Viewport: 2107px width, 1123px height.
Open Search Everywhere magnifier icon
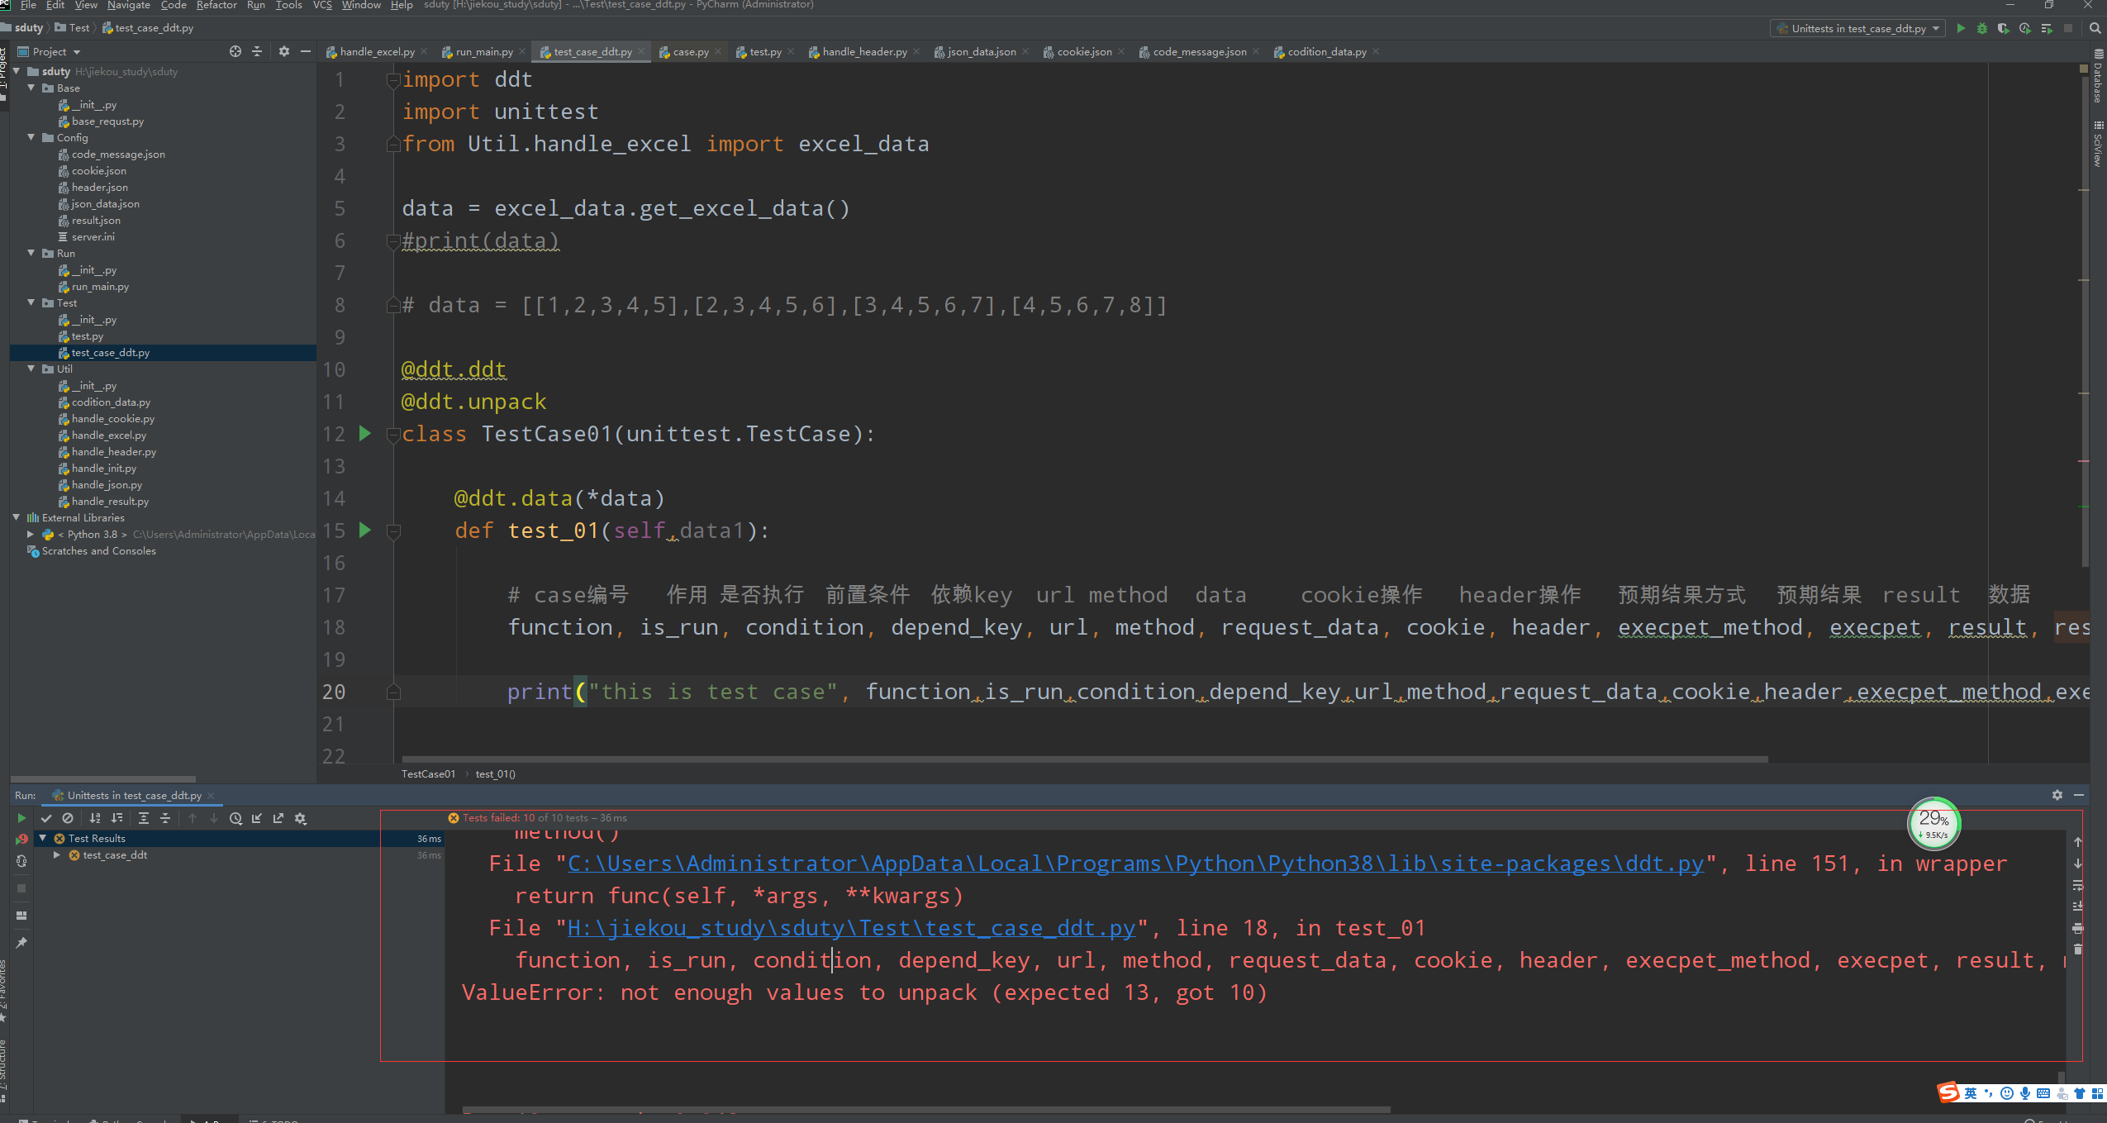(x=2095, y=28)
